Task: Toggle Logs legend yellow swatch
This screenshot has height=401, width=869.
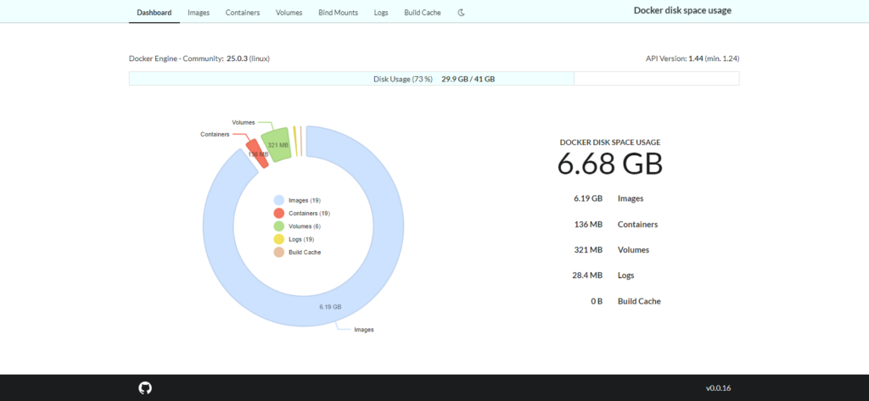Action: (x=278, y=239)
